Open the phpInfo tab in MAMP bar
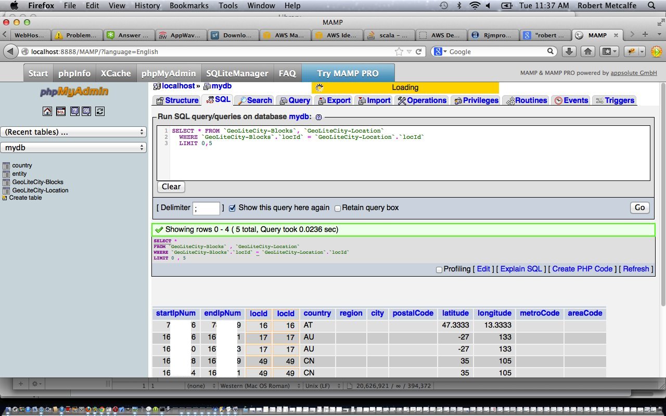This screenshot has width=666, height=416. 74,73
